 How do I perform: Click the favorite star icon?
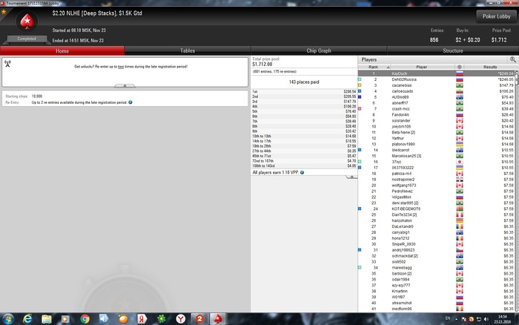[4, 12]
